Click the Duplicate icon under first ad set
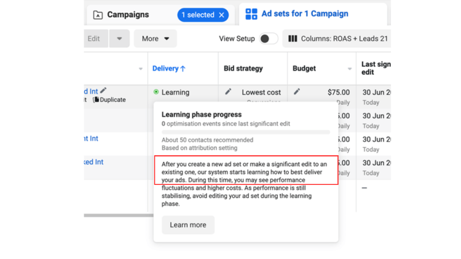Screen dimensions: 461x259 click(96, 99)
